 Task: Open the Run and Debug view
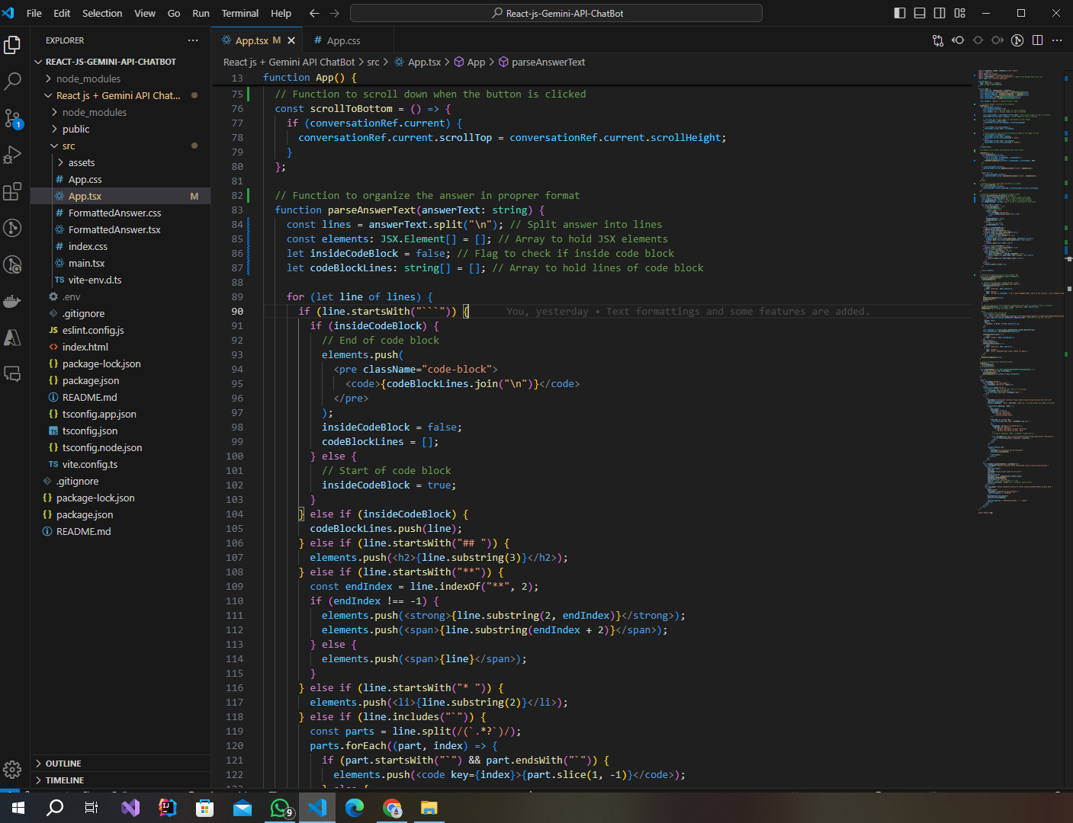tap(12, 155)
